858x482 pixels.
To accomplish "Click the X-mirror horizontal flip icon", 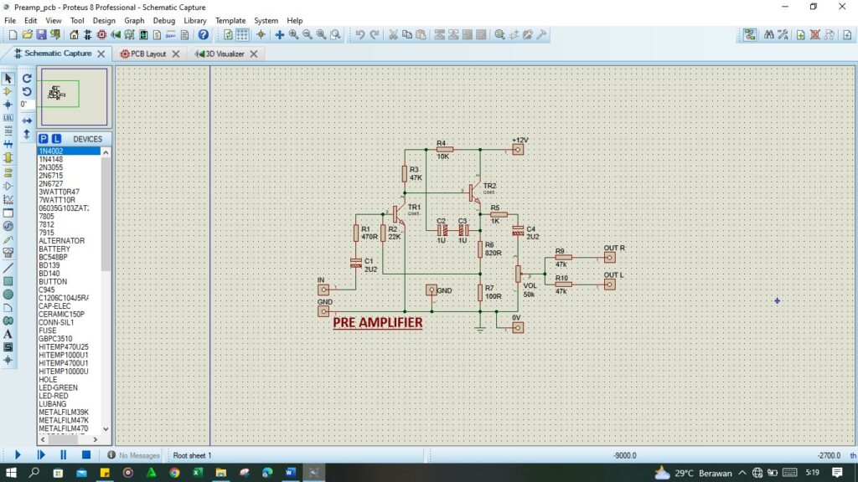I will coord(27,120).
